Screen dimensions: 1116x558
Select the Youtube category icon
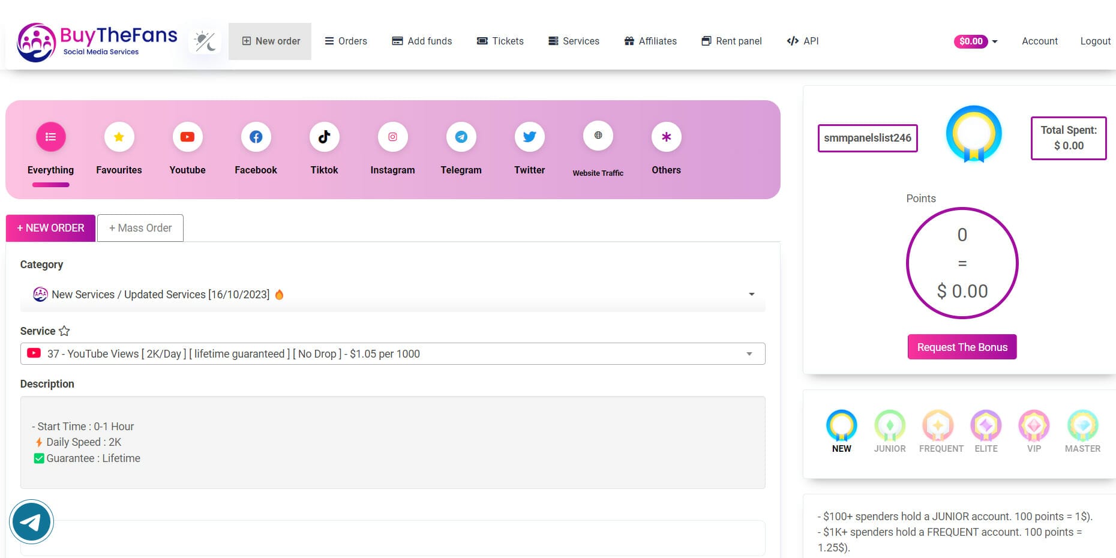187,137
